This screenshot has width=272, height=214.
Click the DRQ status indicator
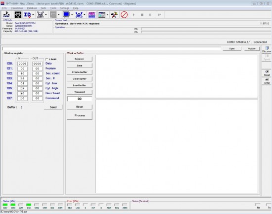(37, 205)
